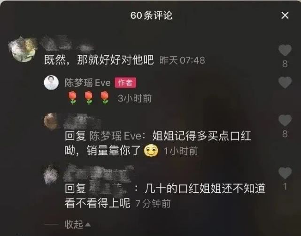Close the 60条评论 comments panel

[x=285, y=15]
